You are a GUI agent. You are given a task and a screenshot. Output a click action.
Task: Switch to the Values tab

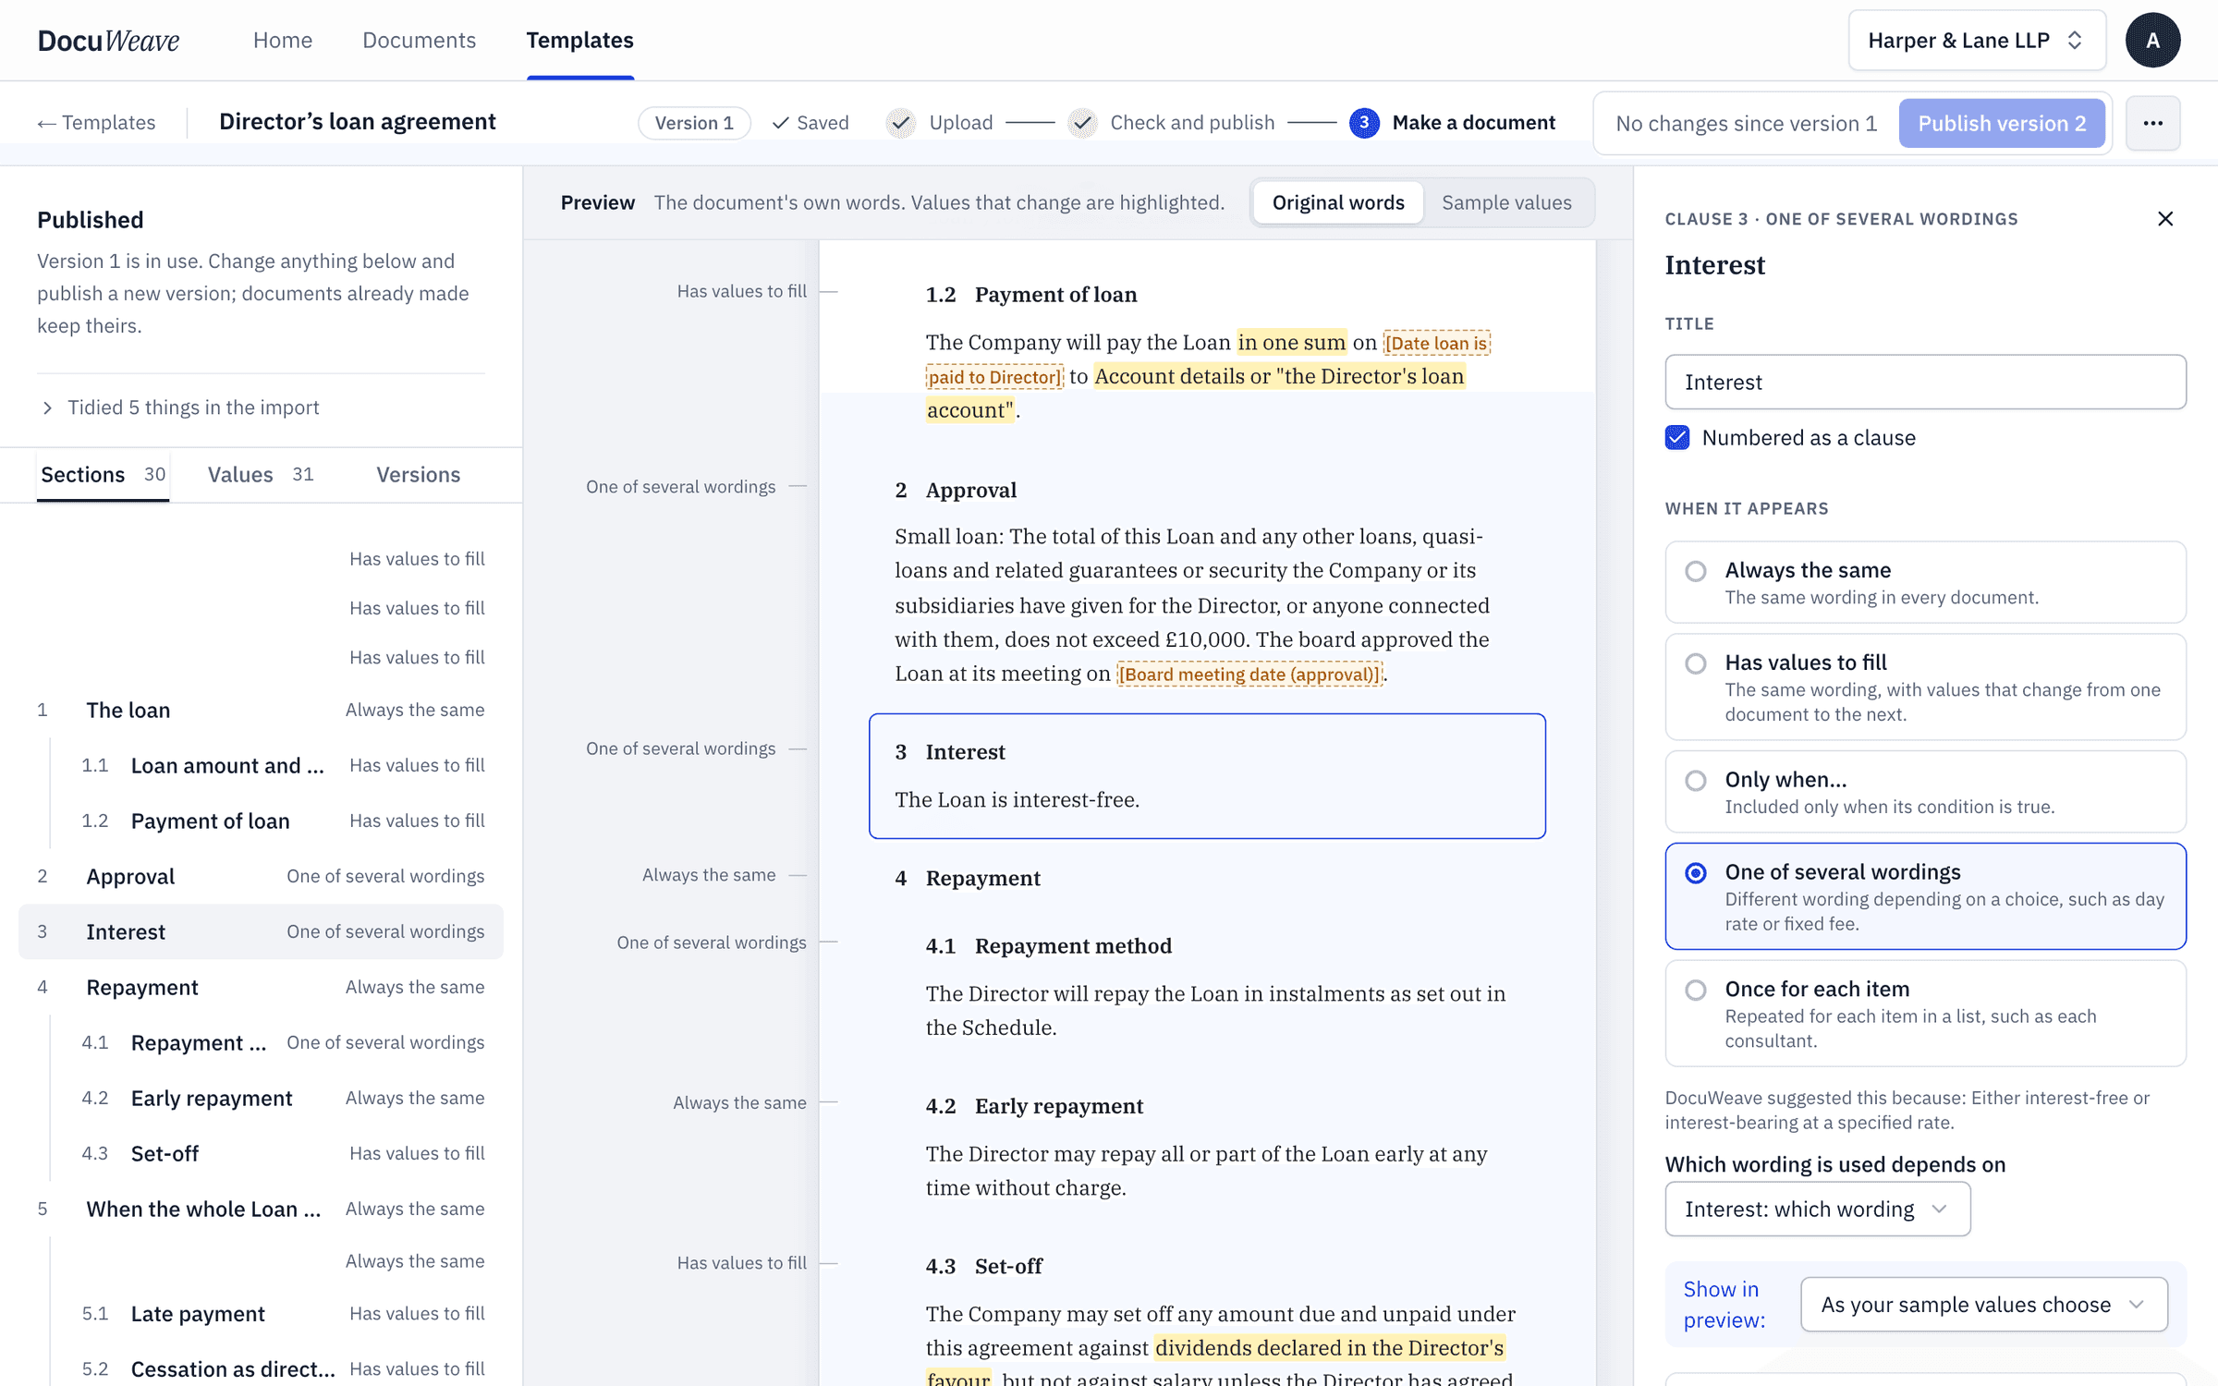[x=261, y=474]
